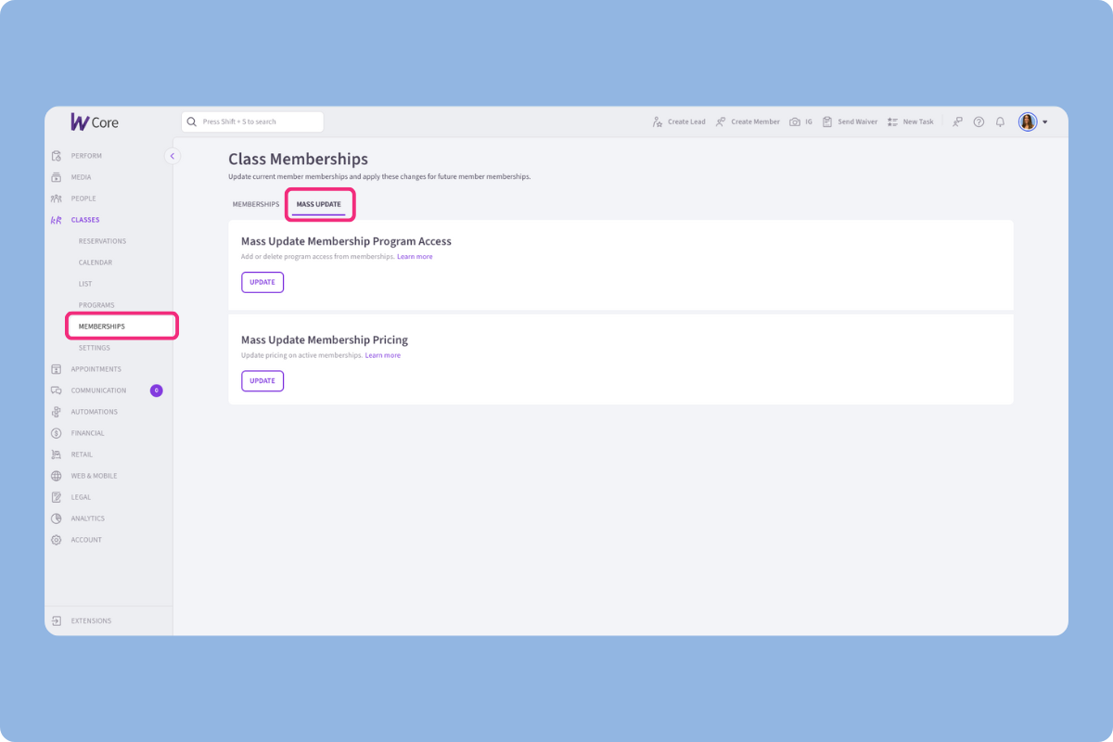Select the Automations sidebar icon
The image size is (1113, 742).
coord(56,411)
